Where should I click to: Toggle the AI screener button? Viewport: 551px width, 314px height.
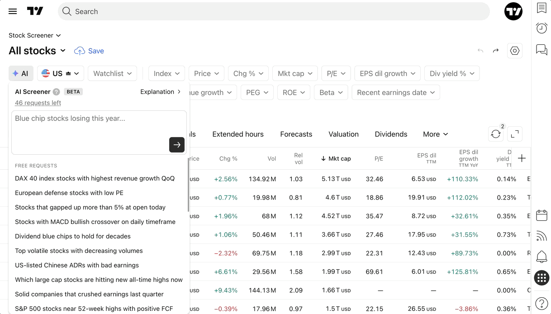pyautogui.click(x=21, y=73)
